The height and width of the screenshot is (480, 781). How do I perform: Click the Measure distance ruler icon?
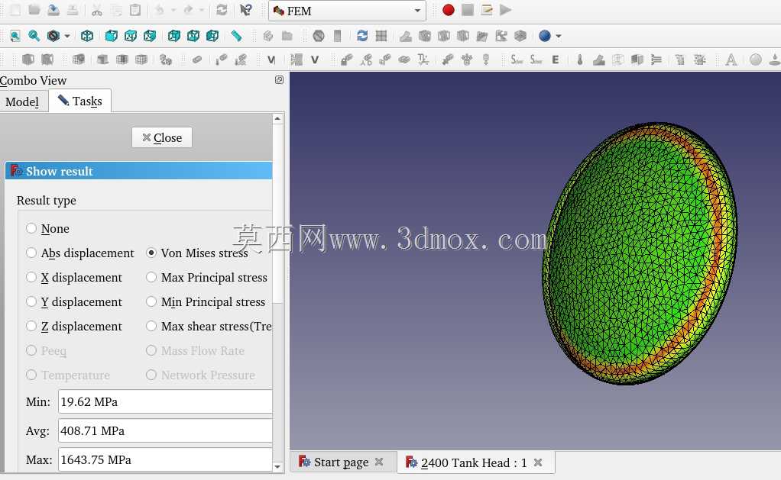click(x=236, y=36)
